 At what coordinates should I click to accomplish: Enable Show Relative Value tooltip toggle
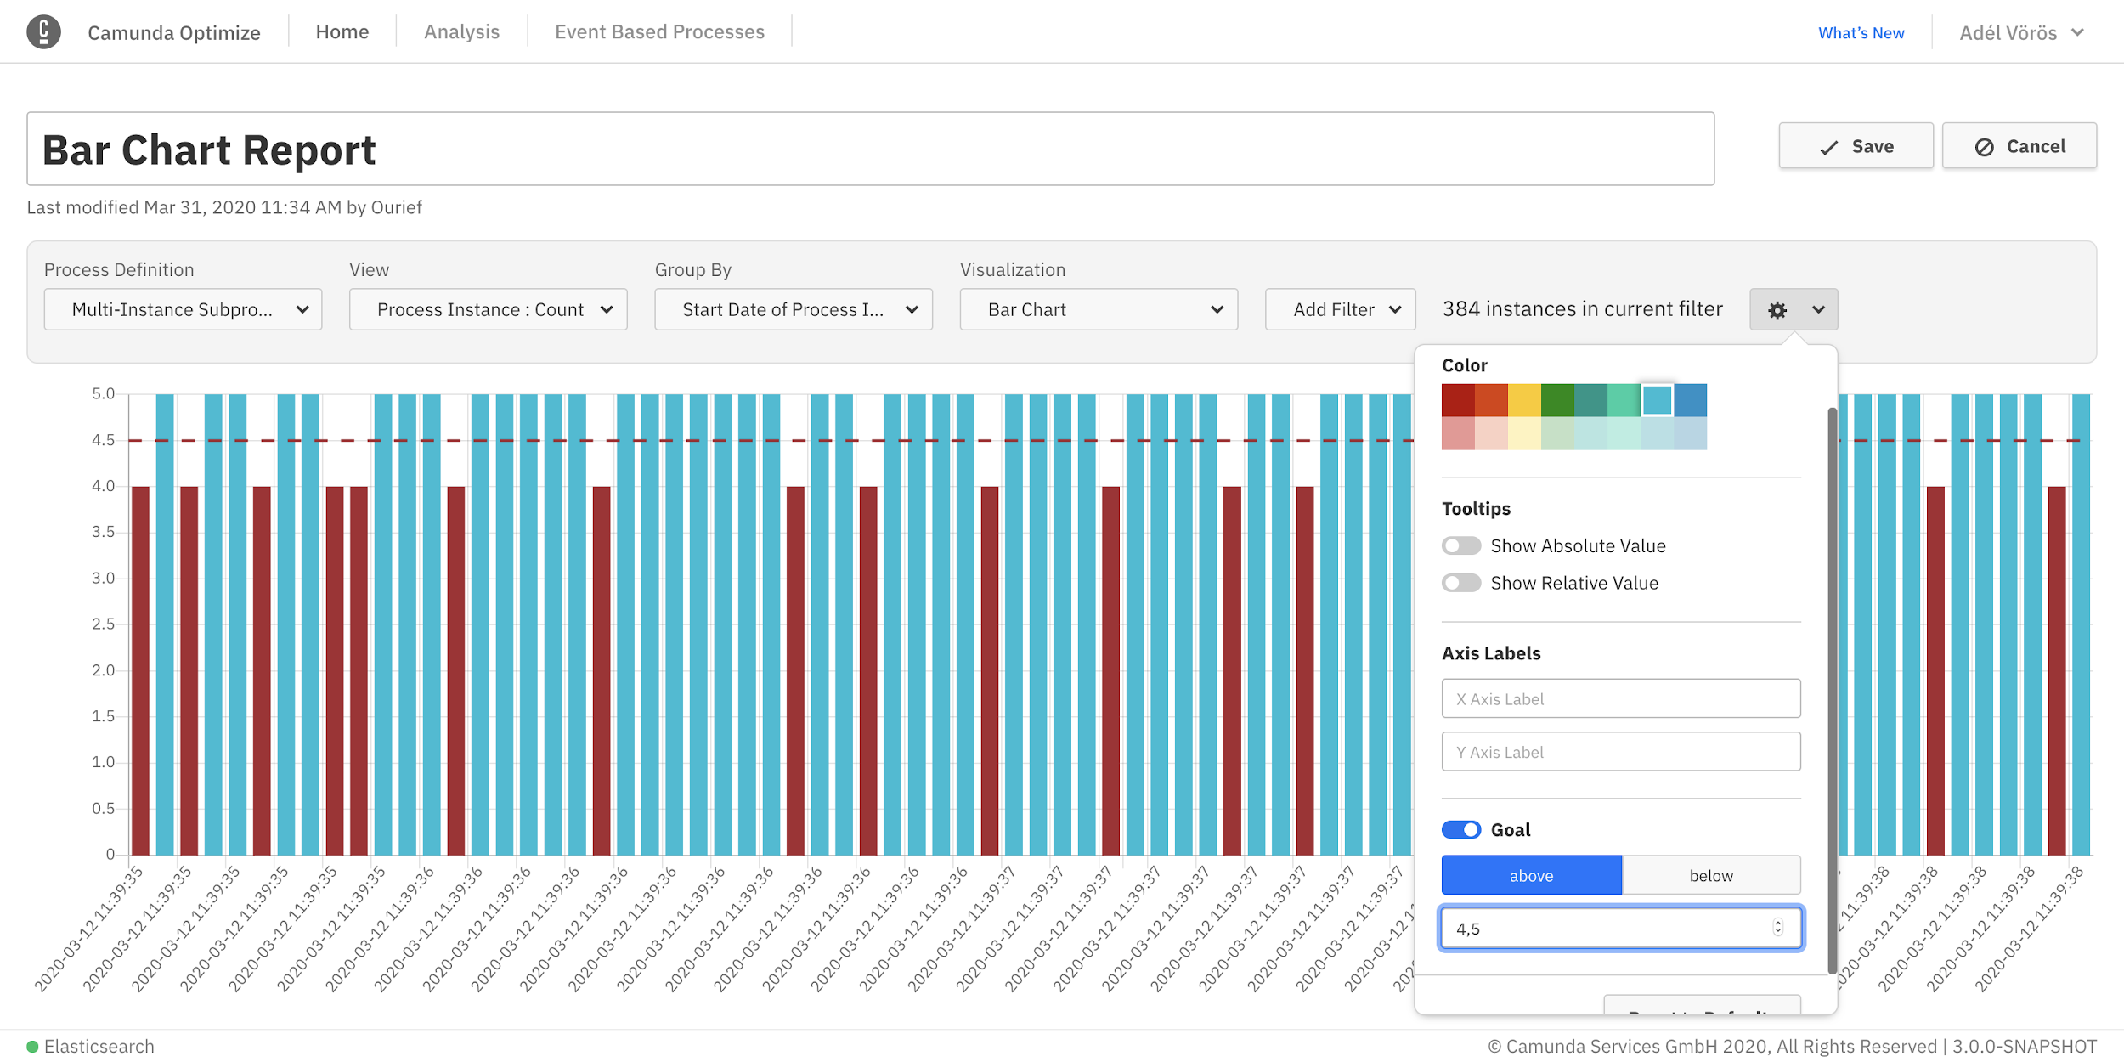1460,583
